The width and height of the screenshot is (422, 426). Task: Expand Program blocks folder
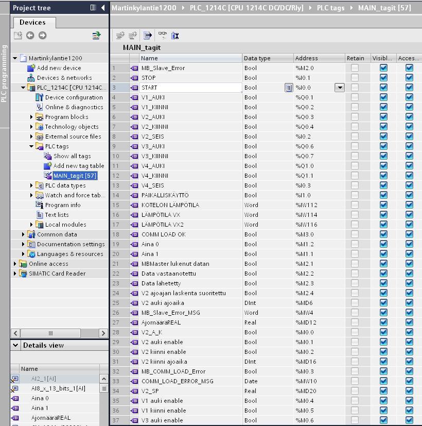[x=31, y=117]
